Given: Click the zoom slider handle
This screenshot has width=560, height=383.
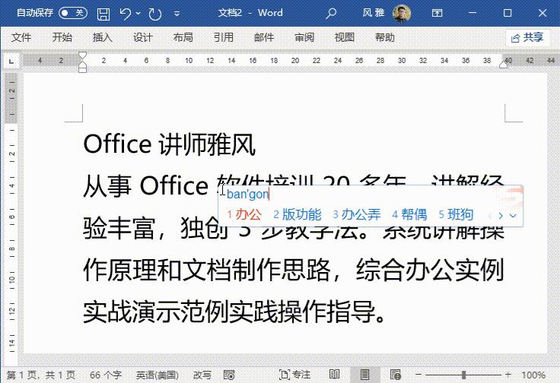Looking at the screenshot, I should coord(463,375).
